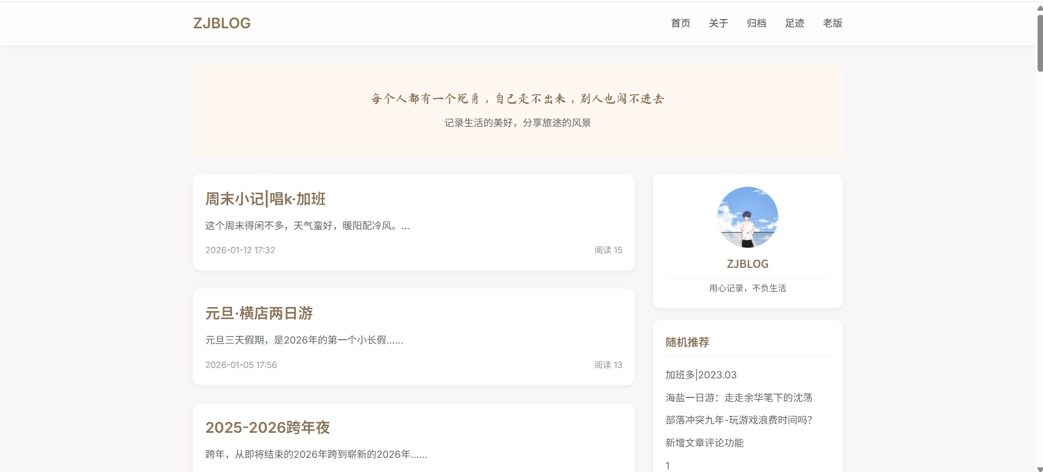Click the scroll up arrow on scrollbar
Viewport: 1043px width, 472px height.
coord(1039,8)
